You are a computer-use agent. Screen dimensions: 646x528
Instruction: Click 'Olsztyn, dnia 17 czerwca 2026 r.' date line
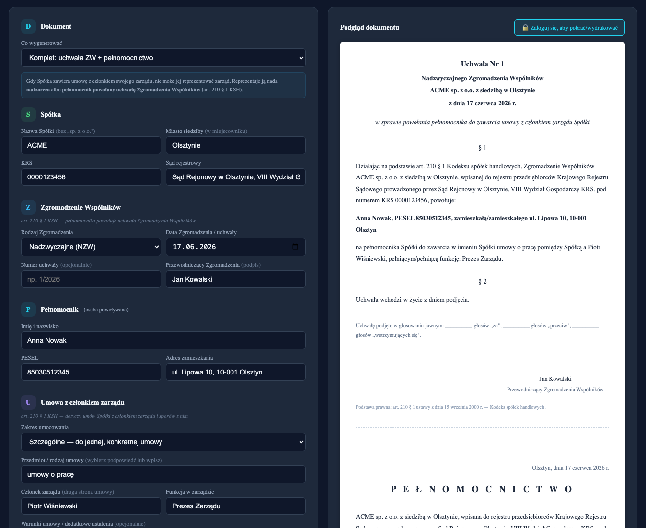pyautogui.click(x=571, y=468)
